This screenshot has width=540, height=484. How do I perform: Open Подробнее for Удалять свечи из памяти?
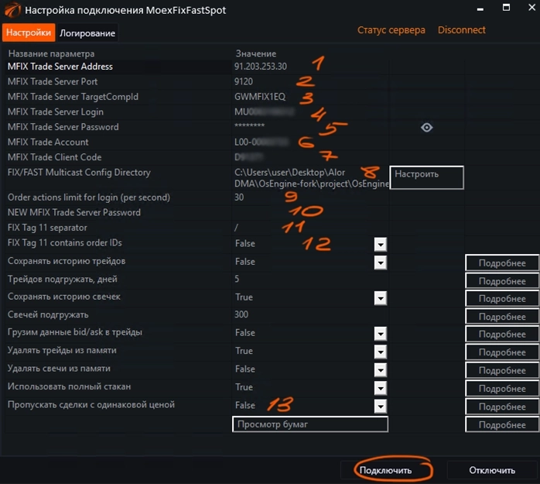[502, 371]
